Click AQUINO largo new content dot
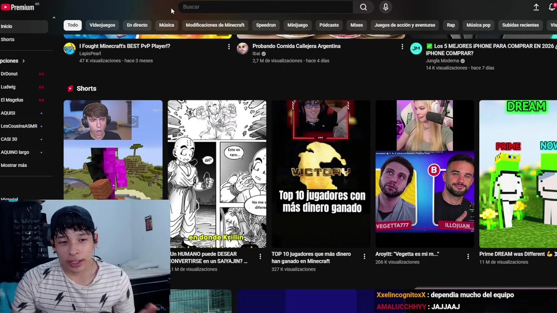557x313 pixels. click(41, 152)
